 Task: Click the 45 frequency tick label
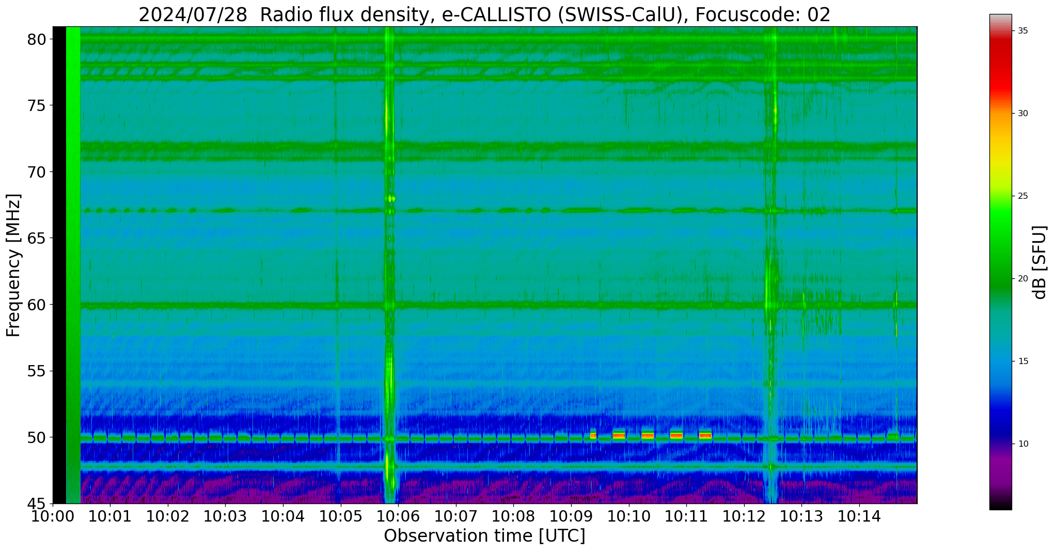coord(36,504)
